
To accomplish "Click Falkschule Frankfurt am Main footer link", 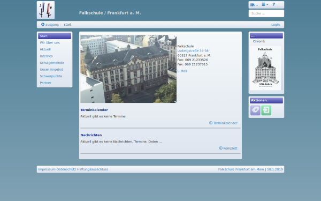I will pos(241,169).
